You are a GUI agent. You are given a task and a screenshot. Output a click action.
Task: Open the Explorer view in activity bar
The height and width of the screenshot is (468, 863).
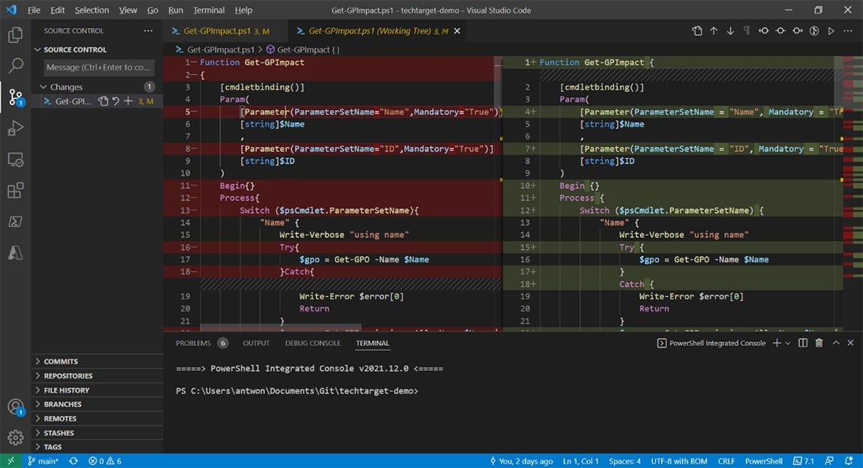point(15,34)
